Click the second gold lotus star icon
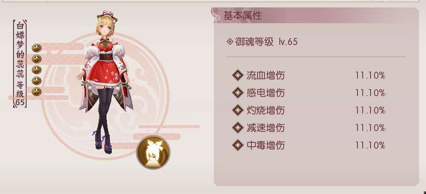426x194 pixels. point(37,59)
